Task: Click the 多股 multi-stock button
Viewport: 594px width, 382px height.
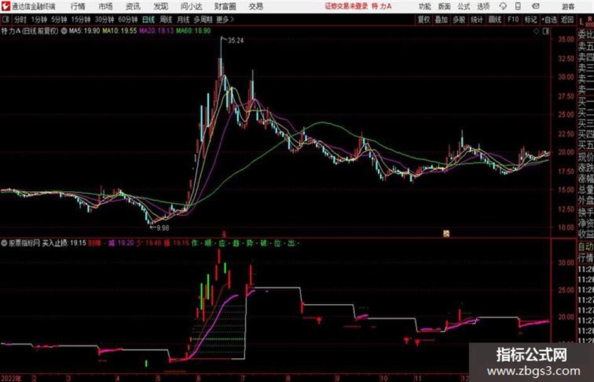Action: pos(459,19)
